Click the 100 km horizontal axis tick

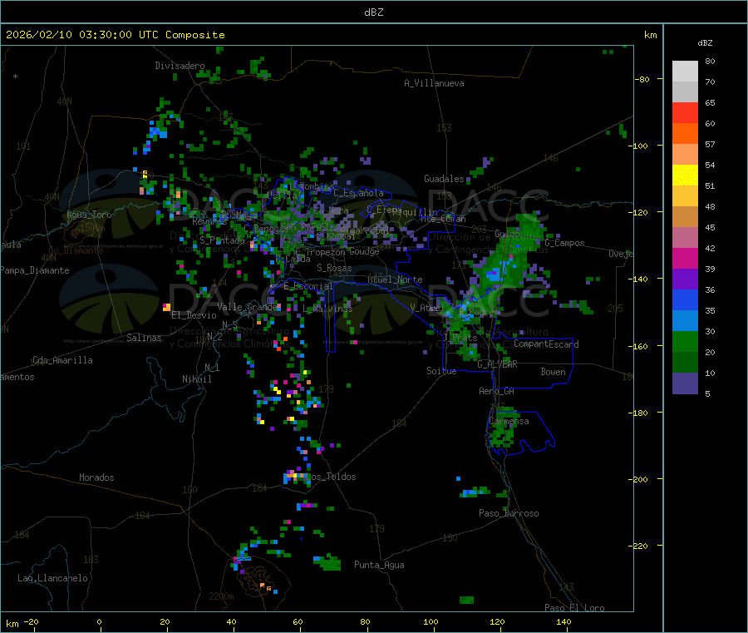(x=431, y=621)
